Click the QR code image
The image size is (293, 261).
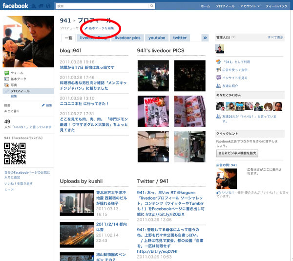pos(15,154)
